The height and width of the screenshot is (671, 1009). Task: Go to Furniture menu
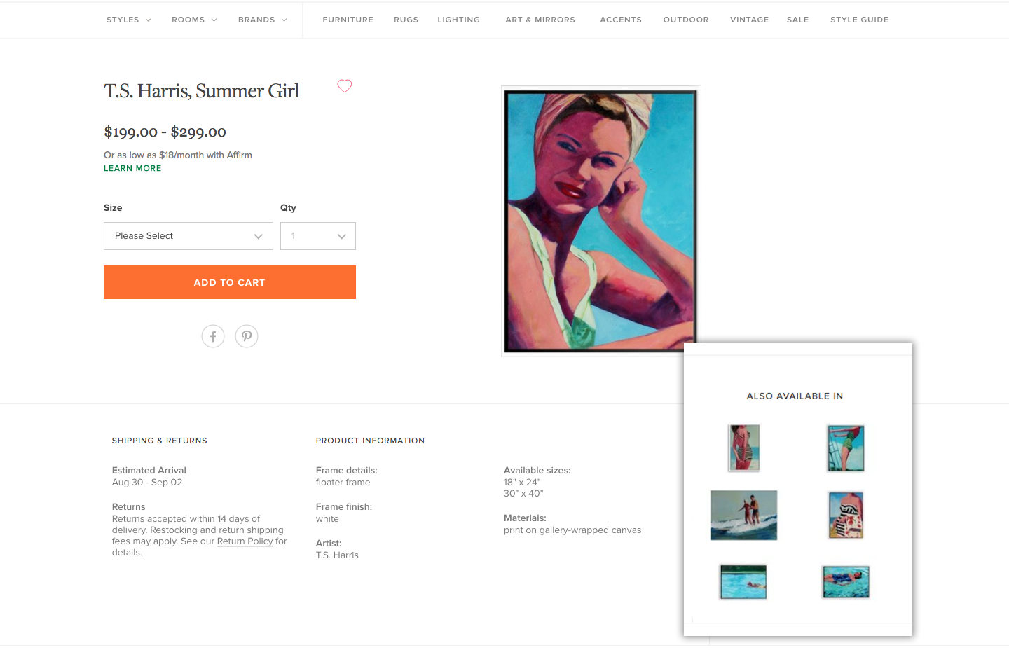pos(348,20)
